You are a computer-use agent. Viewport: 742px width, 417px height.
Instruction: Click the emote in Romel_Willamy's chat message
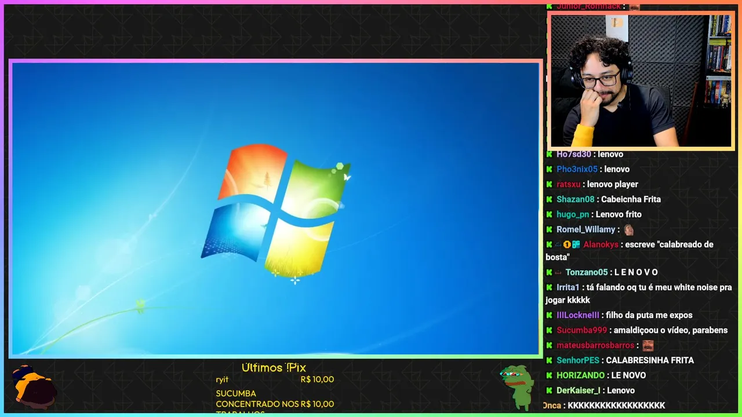click(628, 229)
